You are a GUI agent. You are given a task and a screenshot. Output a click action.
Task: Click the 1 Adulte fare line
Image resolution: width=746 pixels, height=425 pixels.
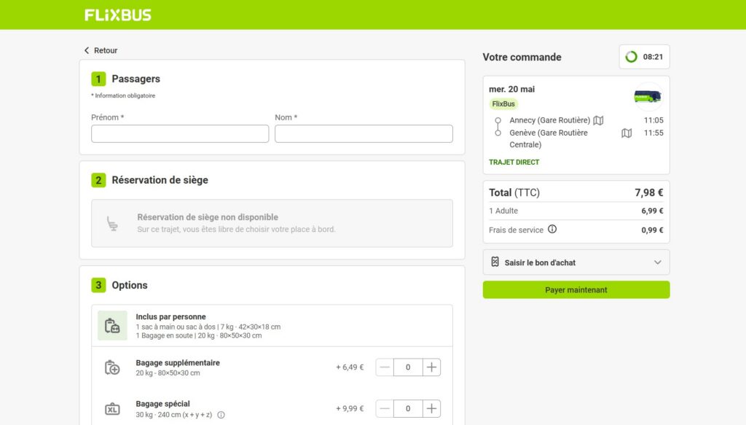pos(576,211)
